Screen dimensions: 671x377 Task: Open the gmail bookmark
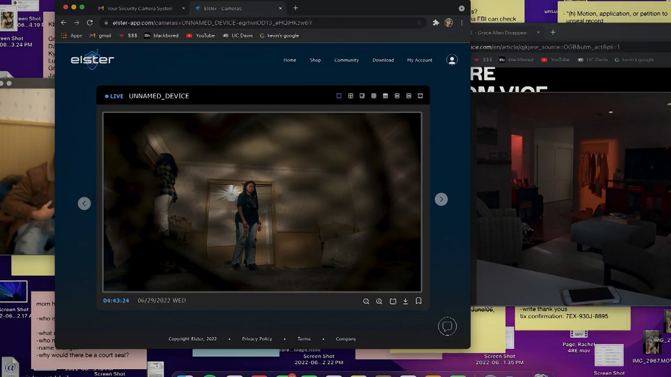pos(100,36)
